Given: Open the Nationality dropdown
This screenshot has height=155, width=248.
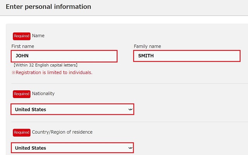Looking at the screenshot, I should (72, 109).
